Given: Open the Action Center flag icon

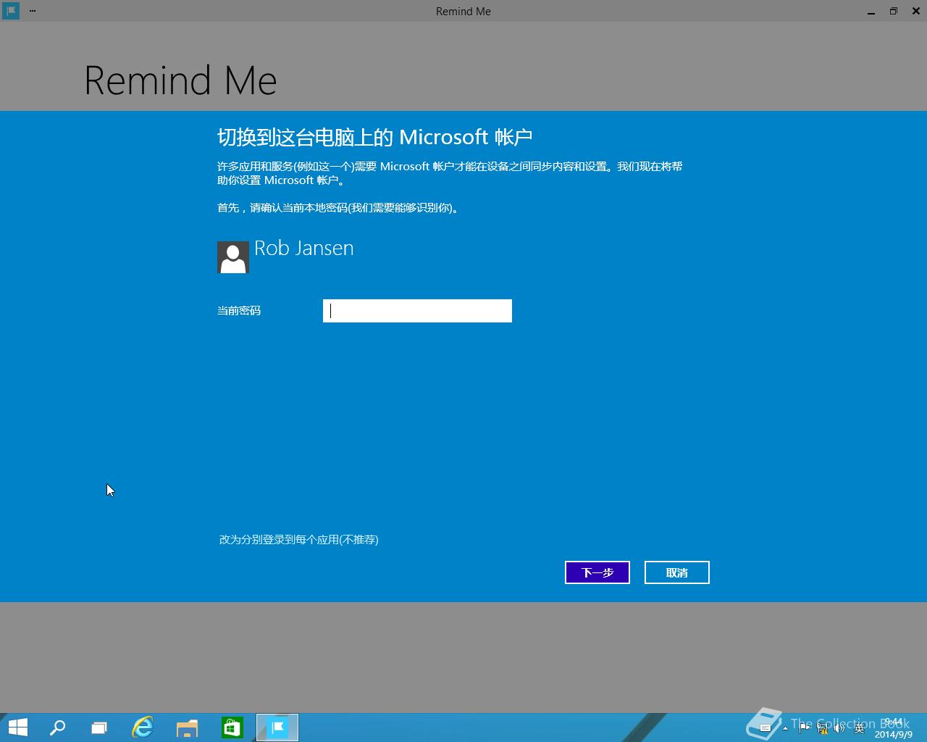Looking at the screenshot, I should (805, 728).
